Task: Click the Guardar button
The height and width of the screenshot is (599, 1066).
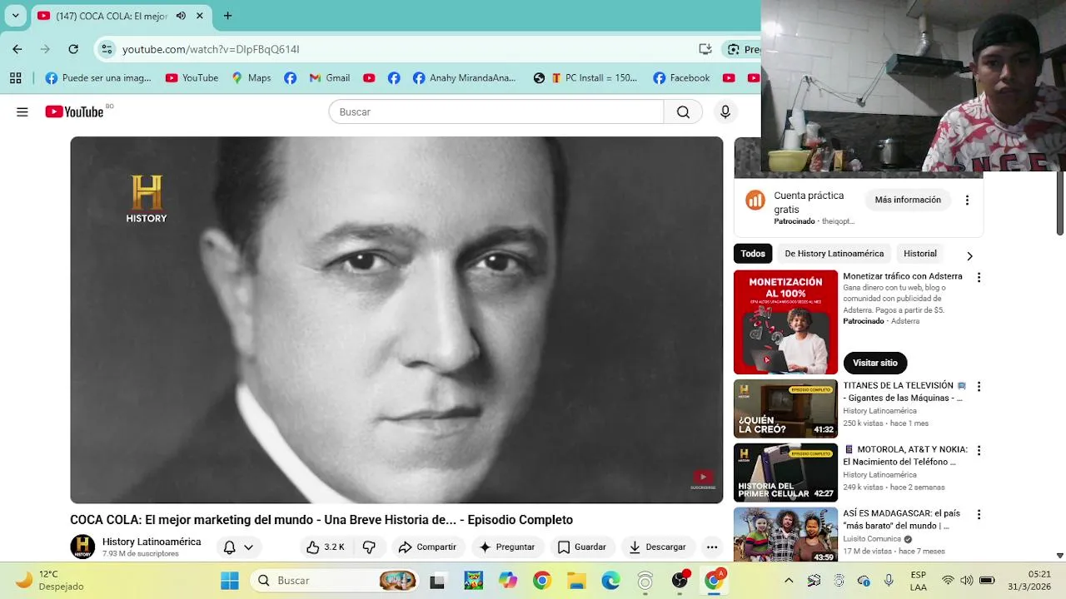Action: pyautogui.click(x=582, y=547)
